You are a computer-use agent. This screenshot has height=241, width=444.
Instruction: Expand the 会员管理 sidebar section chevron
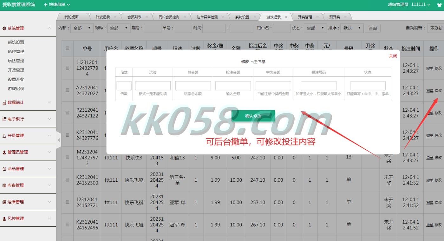[49, 135]
